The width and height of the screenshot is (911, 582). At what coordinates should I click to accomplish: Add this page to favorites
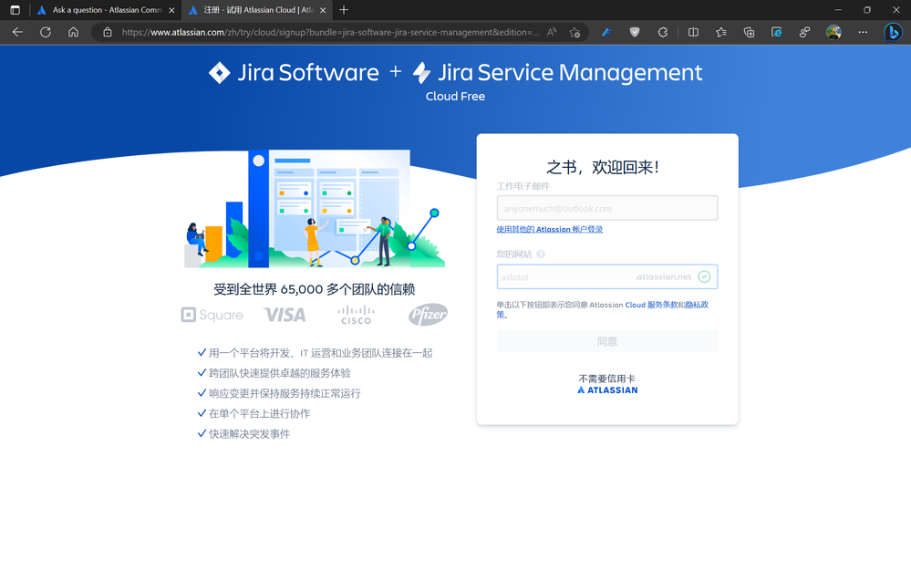[574, 32]
